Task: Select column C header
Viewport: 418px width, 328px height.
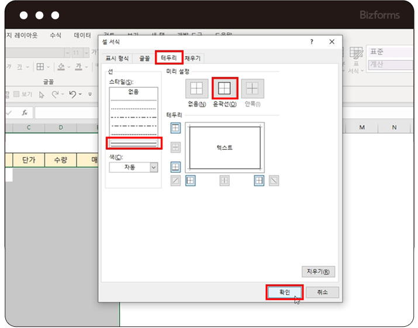Action: pos(29,128)
